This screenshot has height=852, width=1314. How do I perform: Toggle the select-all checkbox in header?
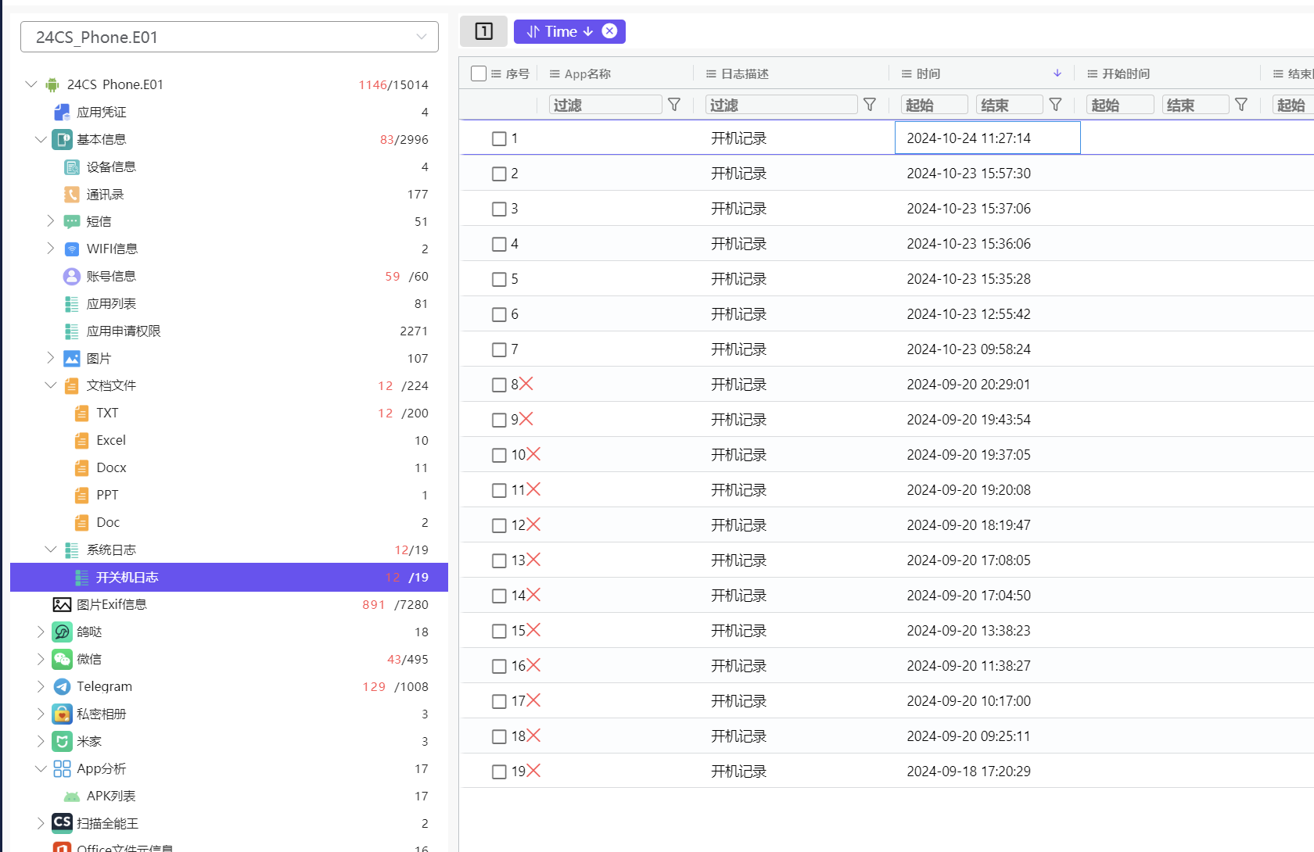[479, 73]
